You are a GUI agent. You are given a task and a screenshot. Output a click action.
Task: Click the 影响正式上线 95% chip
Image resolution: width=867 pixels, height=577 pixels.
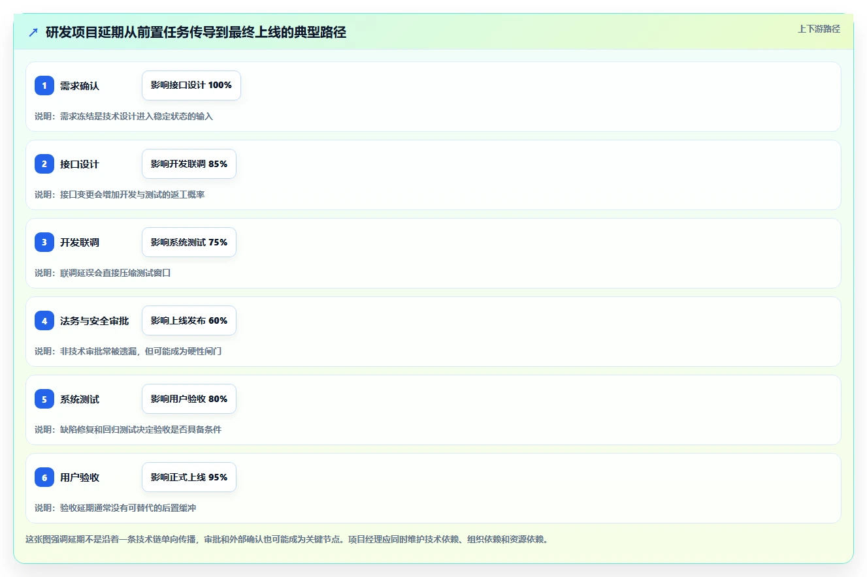[189, 477]
